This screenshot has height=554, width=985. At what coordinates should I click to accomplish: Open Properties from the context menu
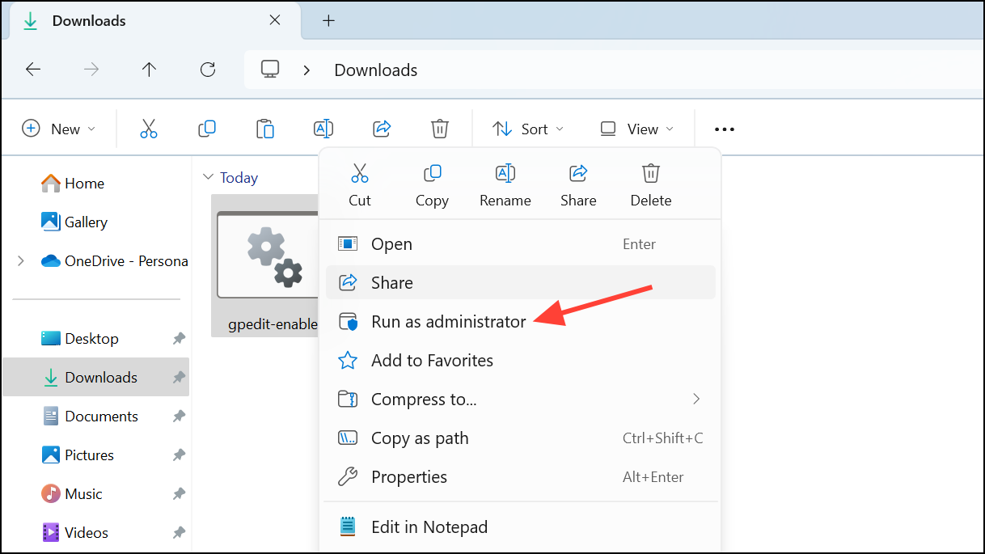(408, 476)
